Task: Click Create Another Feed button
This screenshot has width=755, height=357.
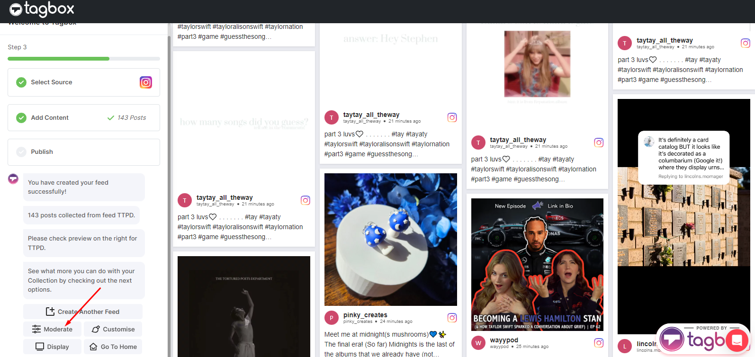Action: click(x=83, y=312)
